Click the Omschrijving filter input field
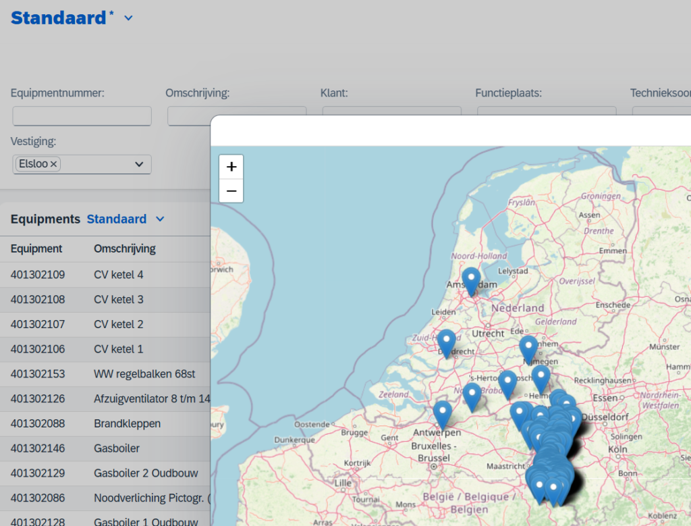Image resolution: width=691 pixels, height=526 pixels. (189, 116)
